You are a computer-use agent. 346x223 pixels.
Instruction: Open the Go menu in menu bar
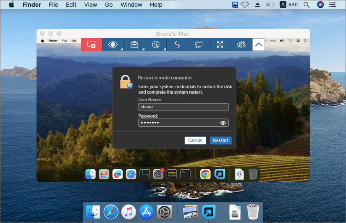(x=109, y=5)
